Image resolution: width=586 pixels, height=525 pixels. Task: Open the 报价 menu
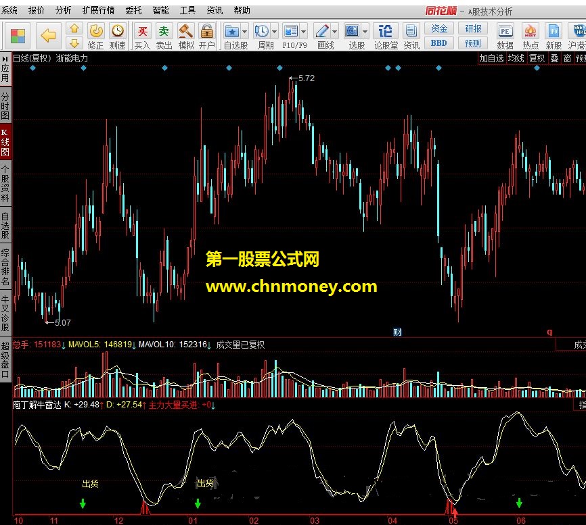[x=37, y=10]
